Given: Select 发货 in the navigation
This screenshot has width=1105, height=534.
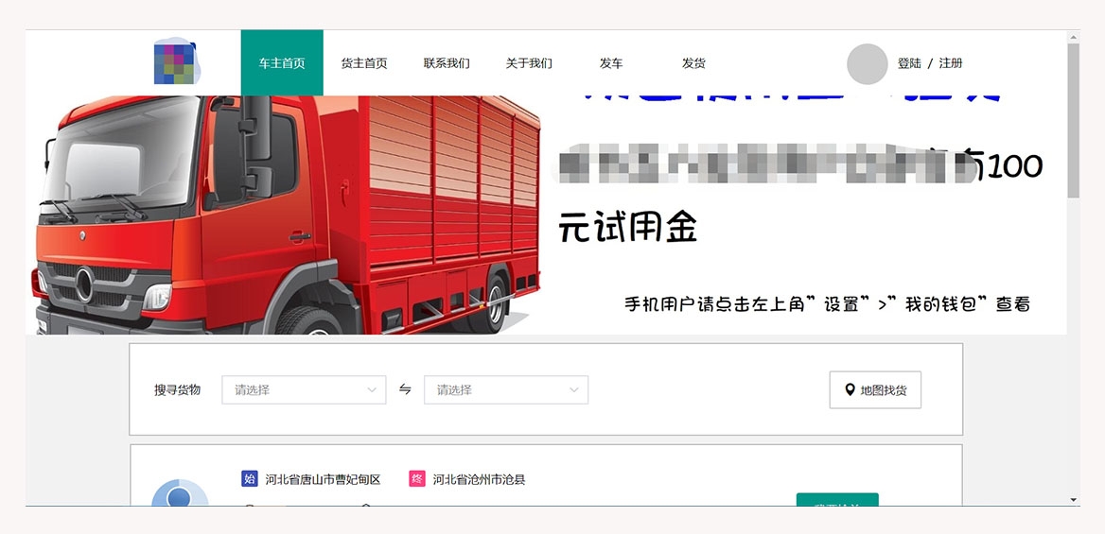Looking at the screenshot, I should tap(693, 62).
